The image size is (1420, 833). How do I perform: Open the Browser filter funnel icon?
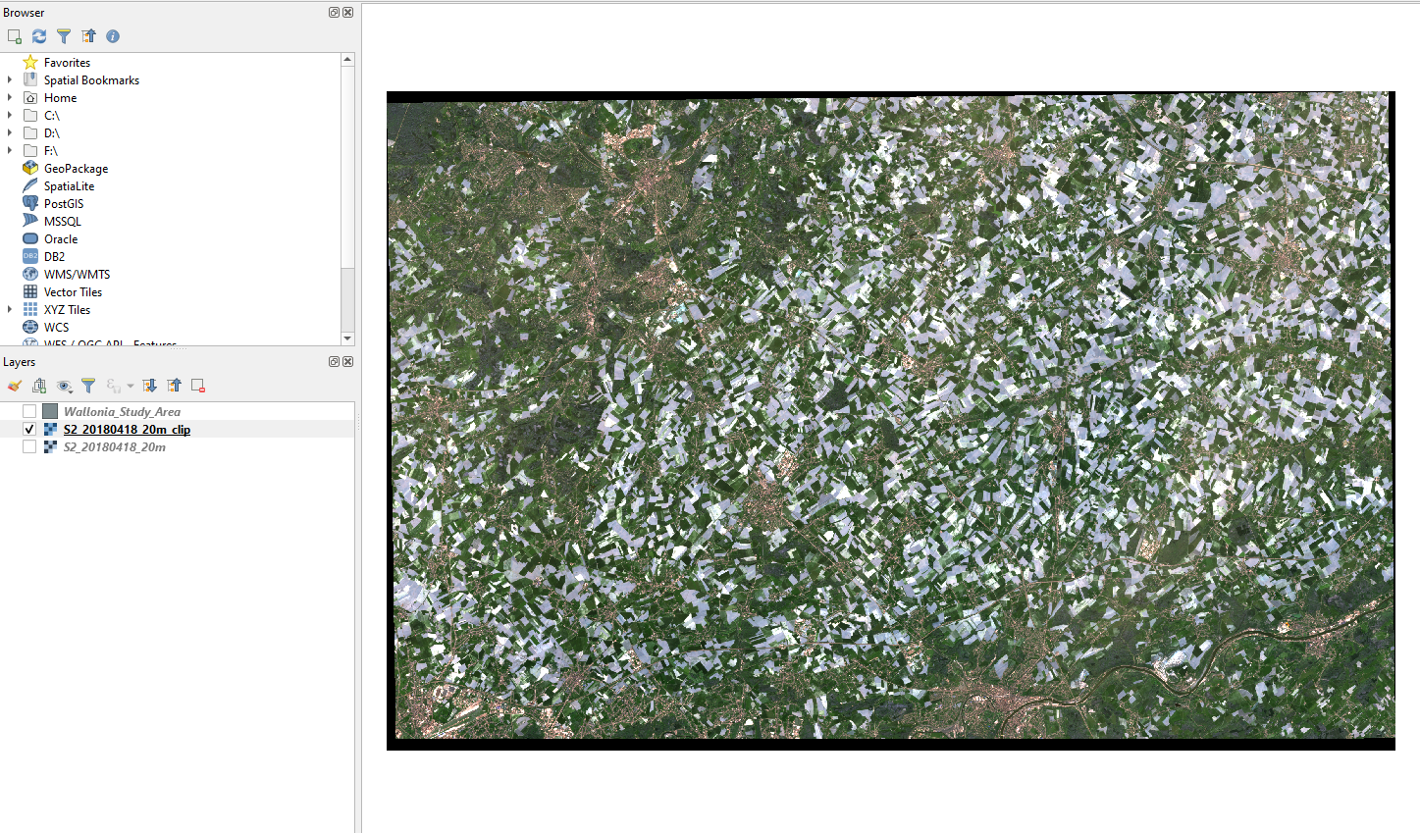pos(64,36)
